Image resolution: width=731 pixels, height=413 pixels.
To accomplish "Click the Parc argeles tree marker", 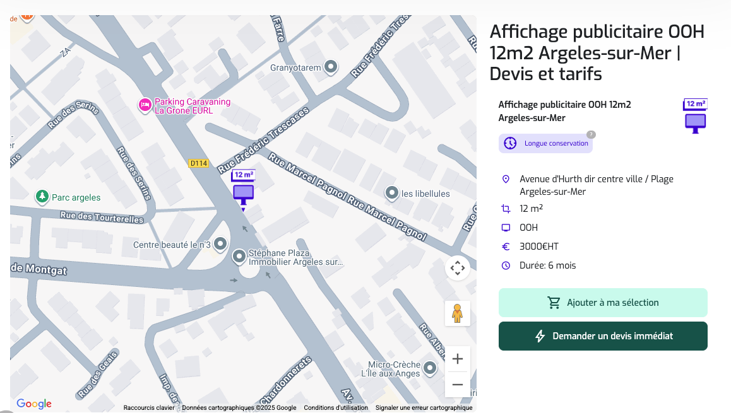I will click(x=41, y=197).
